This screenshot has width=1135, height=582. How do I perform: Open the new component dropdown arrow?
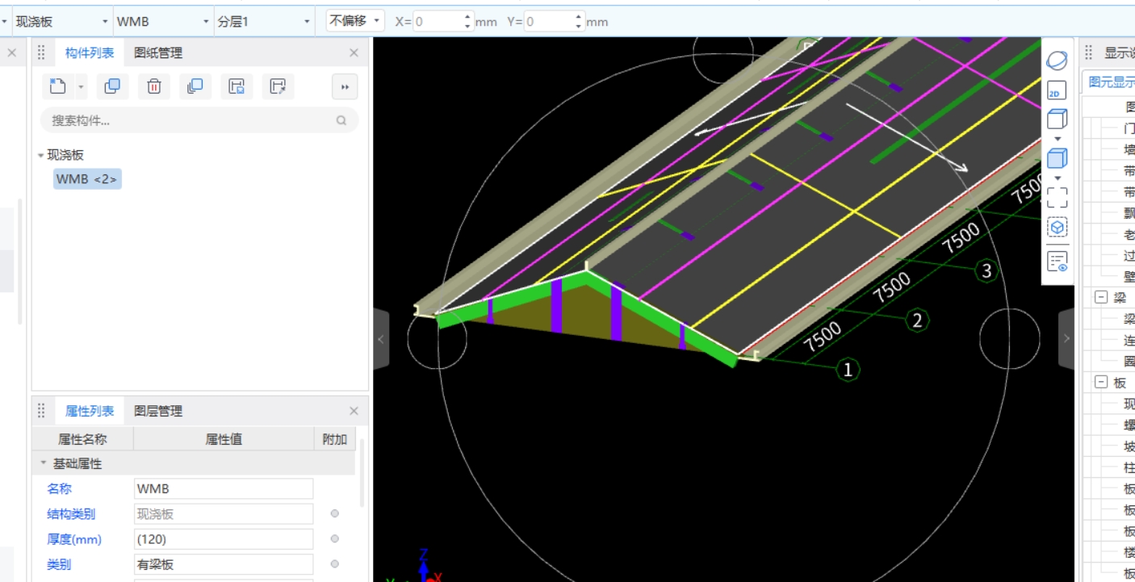click(81, 86)
